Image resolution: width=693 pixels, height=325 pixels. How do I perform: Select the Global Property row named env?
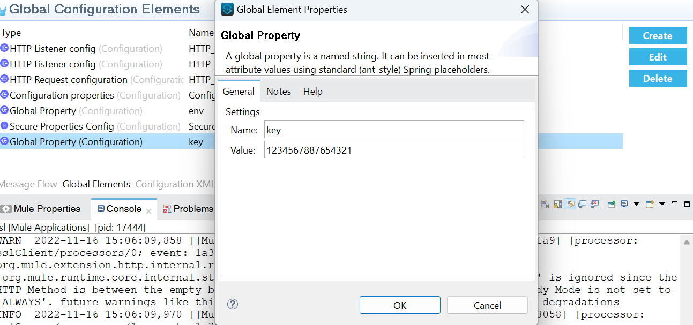point(107,111)
